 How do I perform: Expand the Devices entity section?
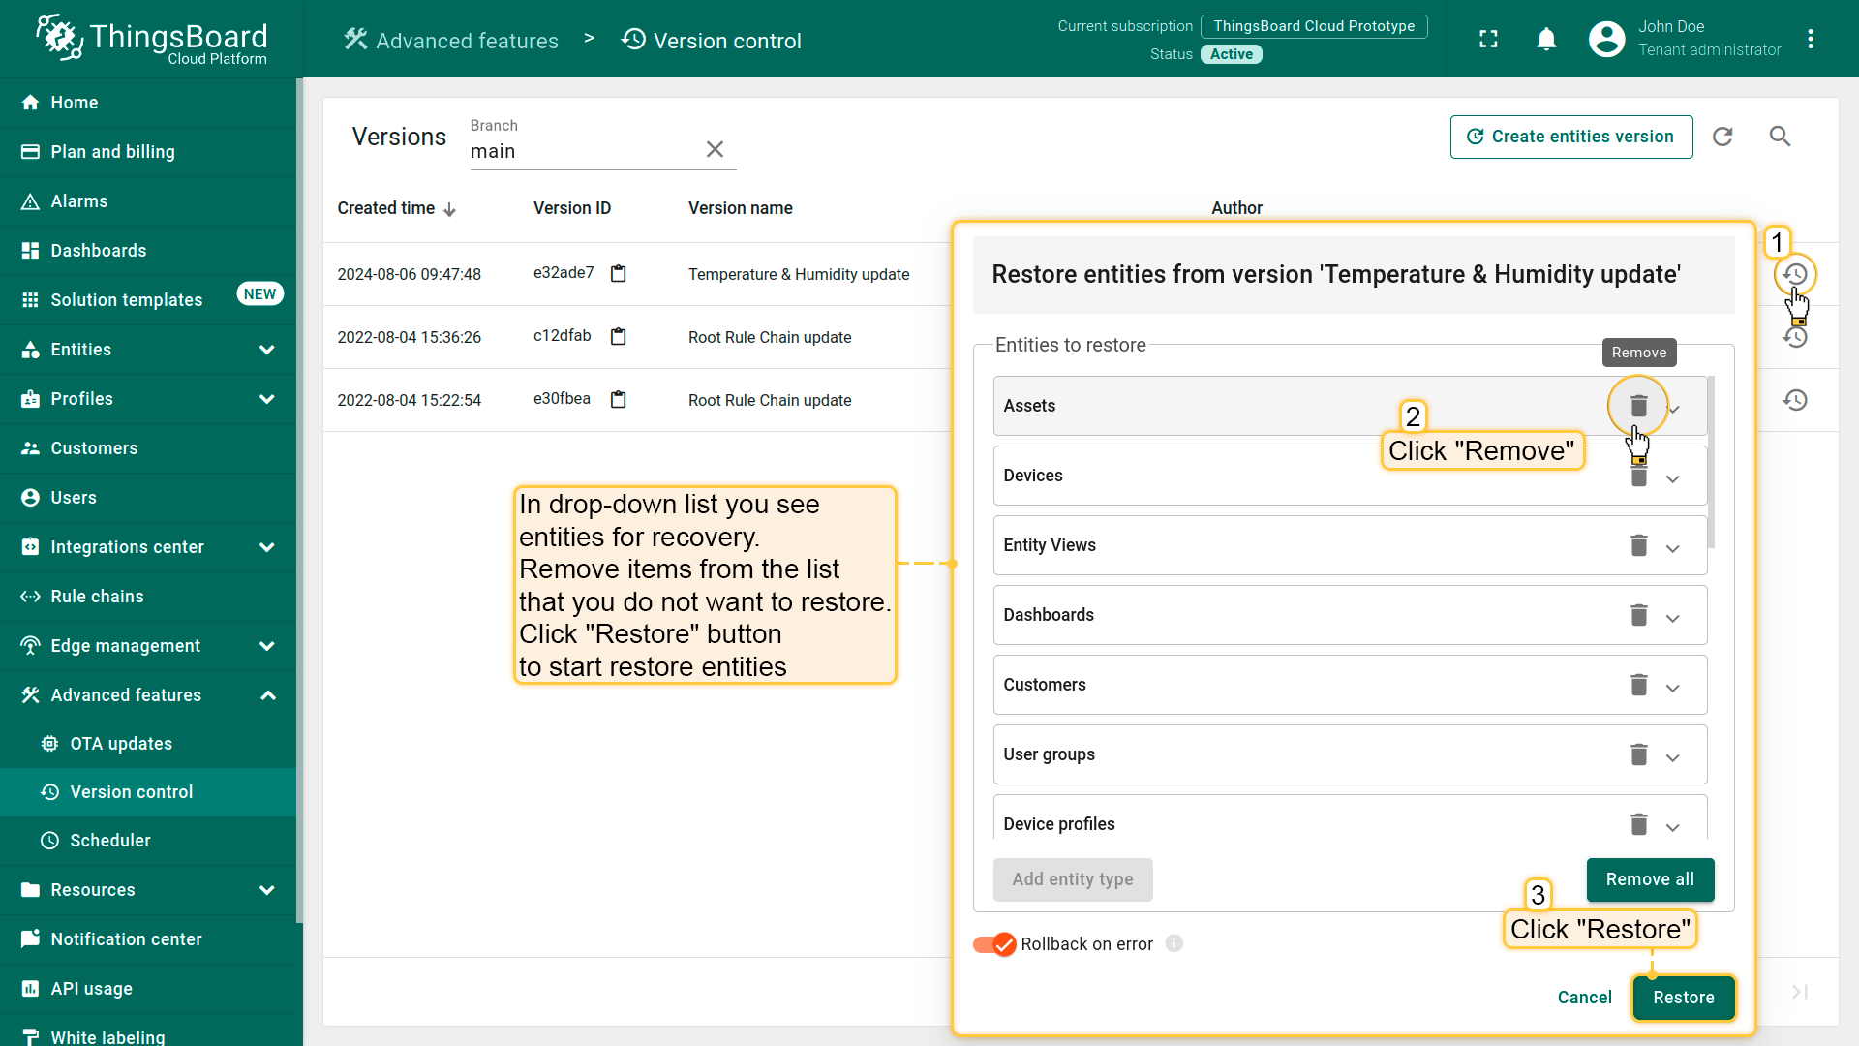(1672, 479)
